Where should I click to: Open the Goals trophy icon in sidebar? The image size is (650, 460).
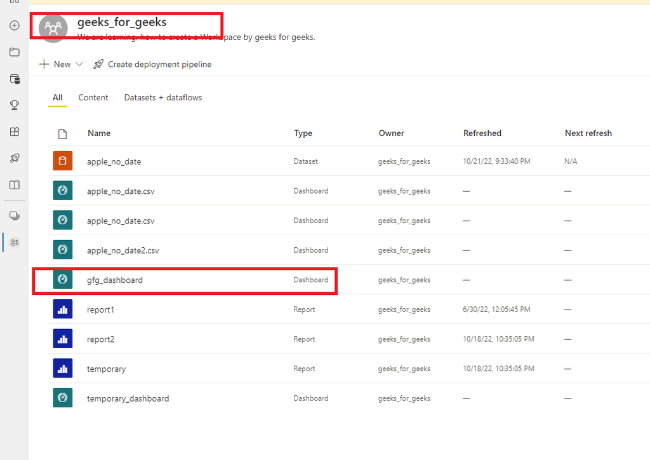click(15, 105)
